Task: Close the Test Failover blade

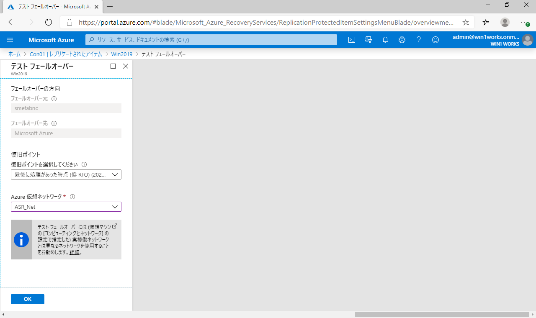Action: click(126, 66)
